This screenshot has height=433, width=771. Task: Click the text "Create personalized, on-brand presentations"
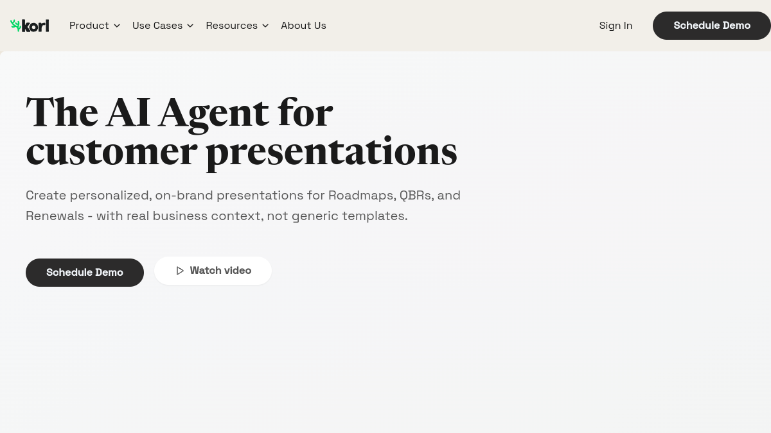coord(164,195)
